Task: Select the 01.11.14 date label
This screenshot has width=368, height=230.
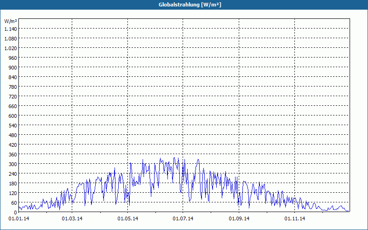Action: (295, 219)
